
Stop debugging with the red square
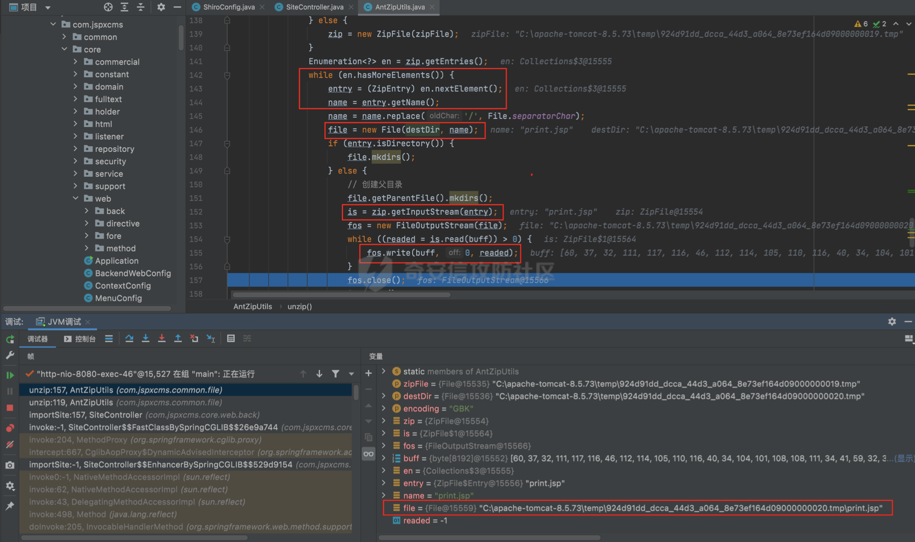tap(10, 408)
